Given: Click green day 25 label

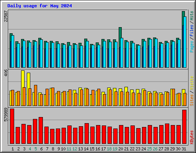Looking at the screenshot, I should [x=149, y=149].
